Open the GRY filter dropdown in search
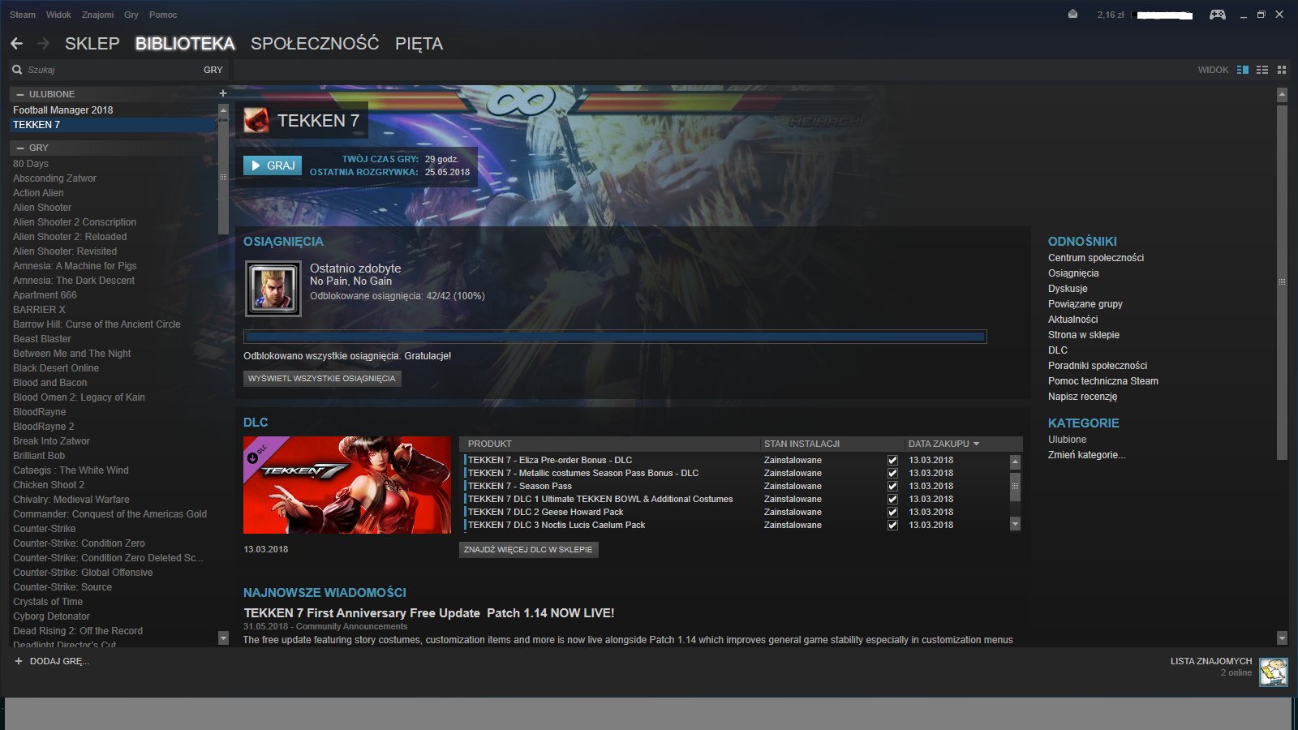Screen dimensions: 1298x730 [213, 70]
